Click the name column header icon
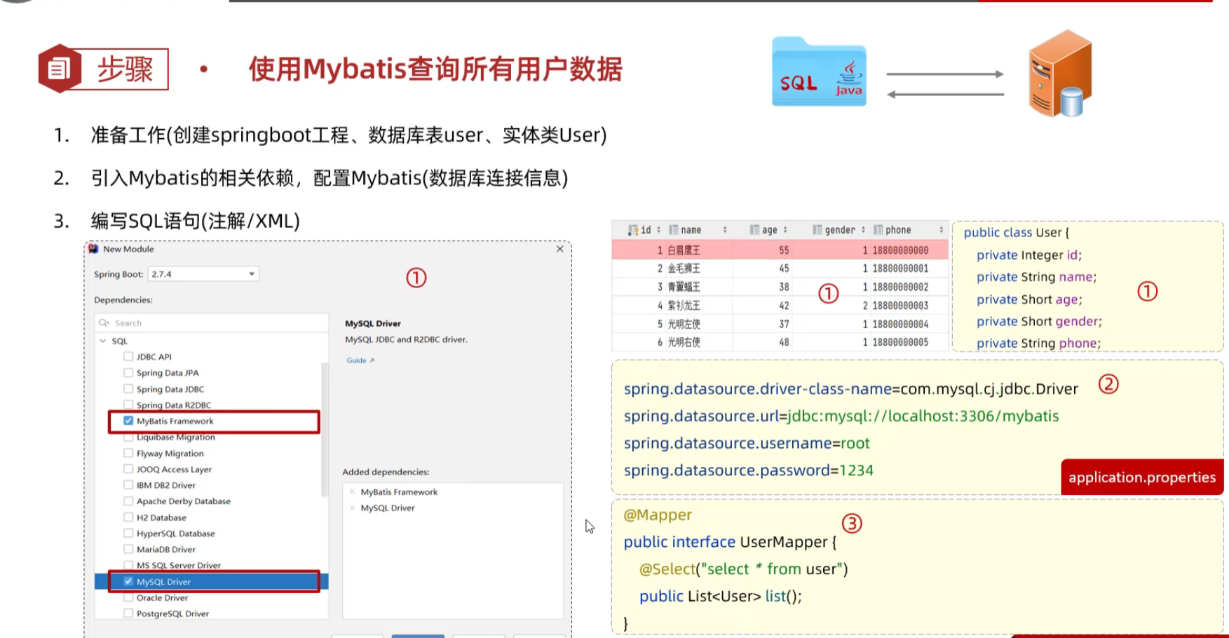Screen dimensions: 1229x638 click(673, 230)
